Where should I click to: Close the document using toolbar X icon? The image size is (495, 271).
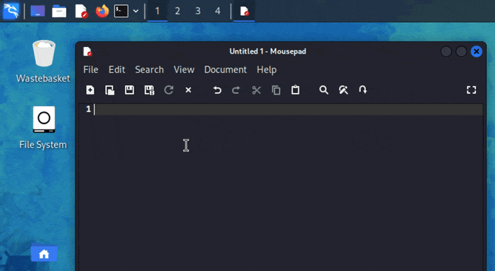(x=188, y=90)
